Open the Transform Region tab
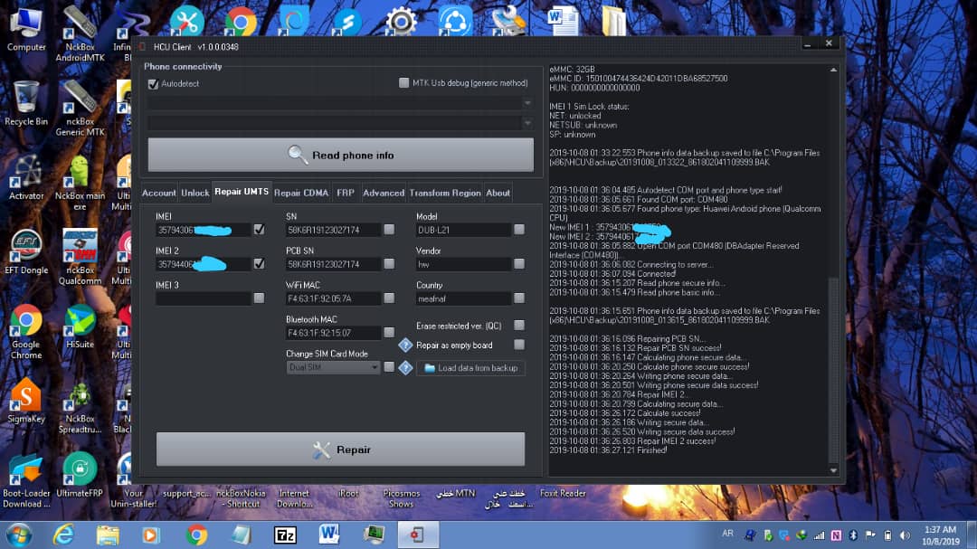 tap(445, 194)
